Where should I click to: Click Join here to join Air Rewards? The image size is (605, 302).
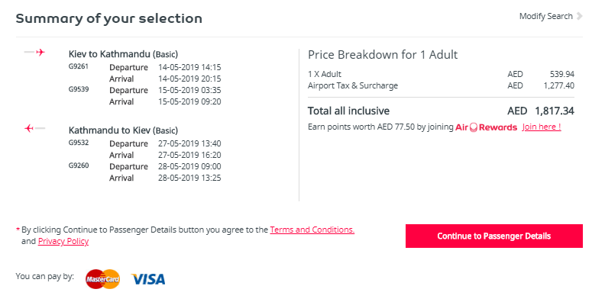(x=542, y=127)
